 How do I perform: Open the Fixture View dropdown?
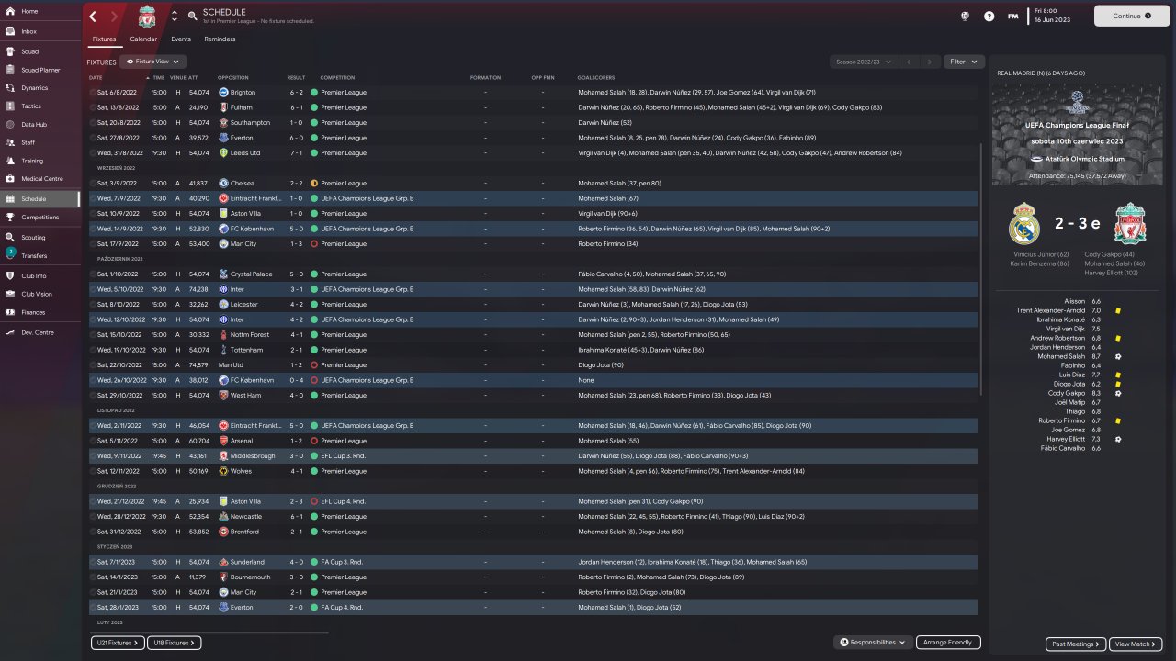(x=153, y=62)
